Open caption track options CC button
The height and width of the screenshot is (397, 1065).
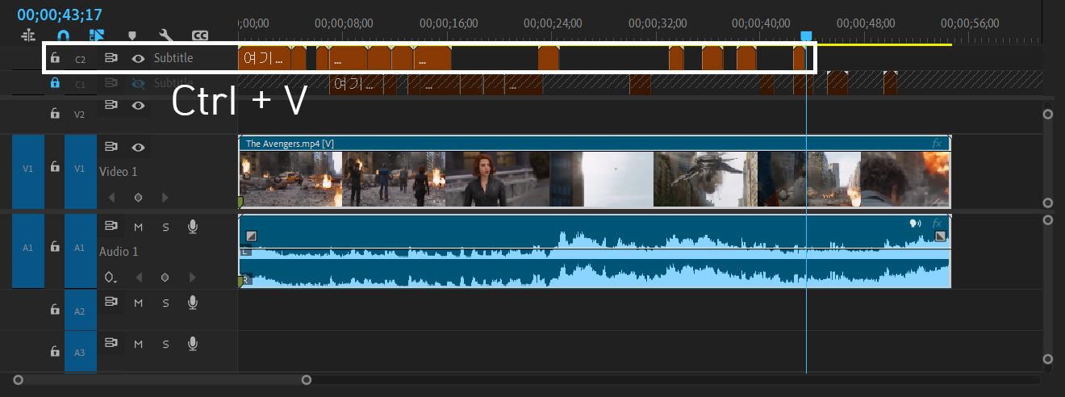point(200,36)
